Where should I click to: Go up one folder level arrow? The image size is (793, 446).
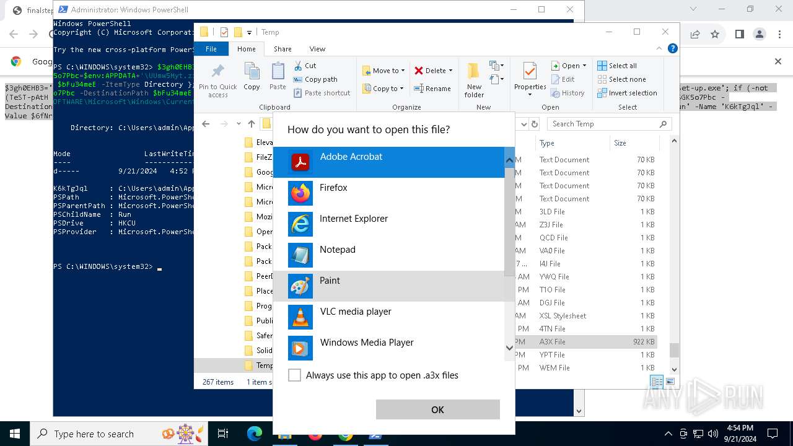click(251, 124)
